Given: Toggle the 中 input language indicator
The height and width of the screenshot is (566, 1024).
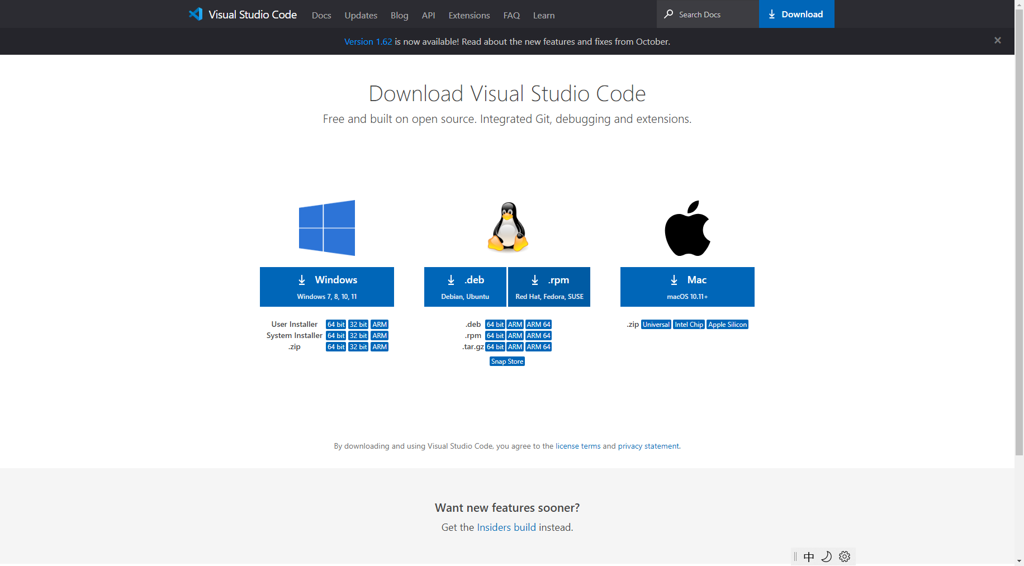Looking at the screenshot, I should click(x=809, y=557).
